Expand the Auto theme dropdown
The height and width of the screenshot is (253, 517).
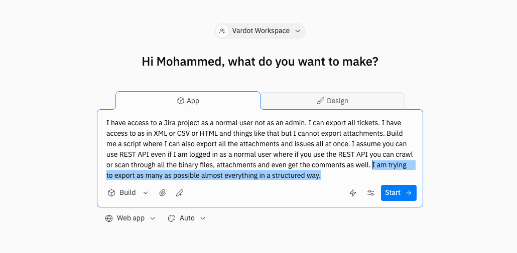203,218
